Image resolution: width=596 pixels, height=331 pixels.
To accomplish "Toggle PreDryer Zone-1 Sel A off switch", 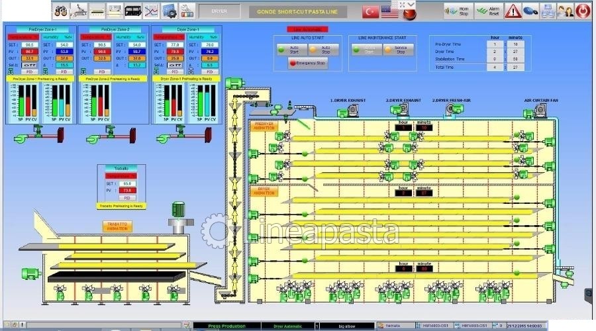I will pos(28,65).
